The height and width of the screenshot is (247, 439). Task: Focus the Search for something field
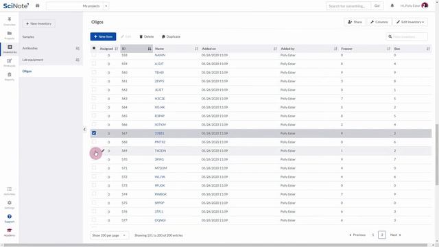point(348,6)
